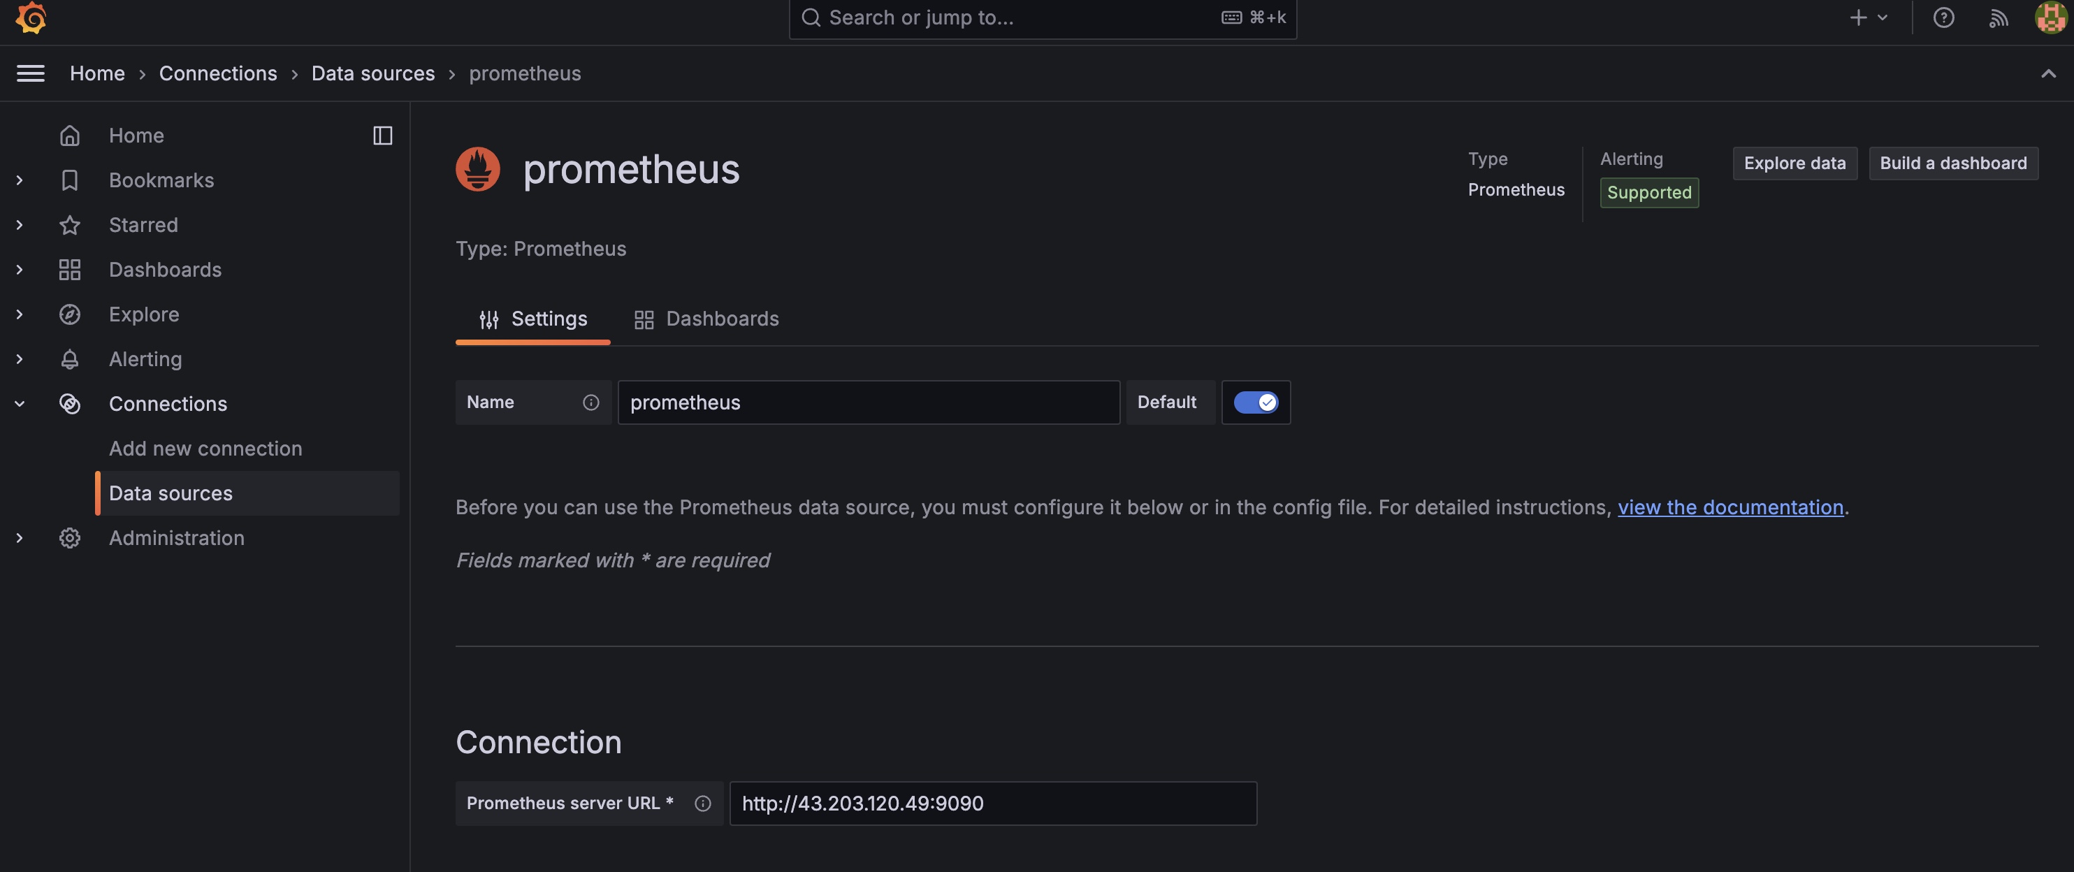Switch to the Dashboards tab
Screen dimensions: 2074x872
click(x=706, y=319)
